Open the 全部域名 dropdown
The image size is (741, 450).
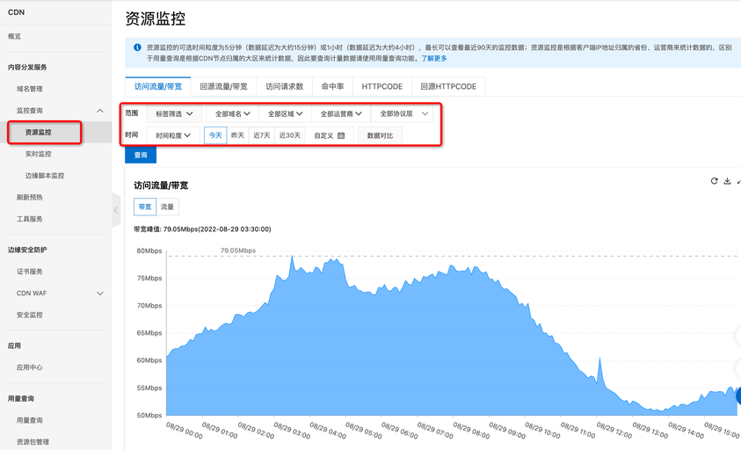pos(233,114)
